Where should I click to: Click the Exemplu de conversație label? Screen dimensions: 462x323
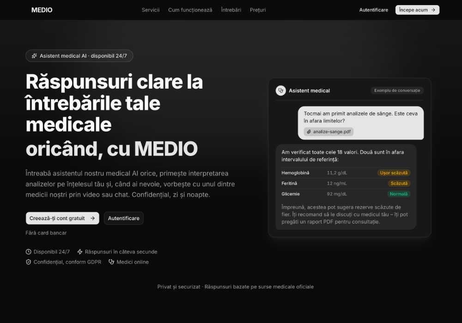(397, 90)
